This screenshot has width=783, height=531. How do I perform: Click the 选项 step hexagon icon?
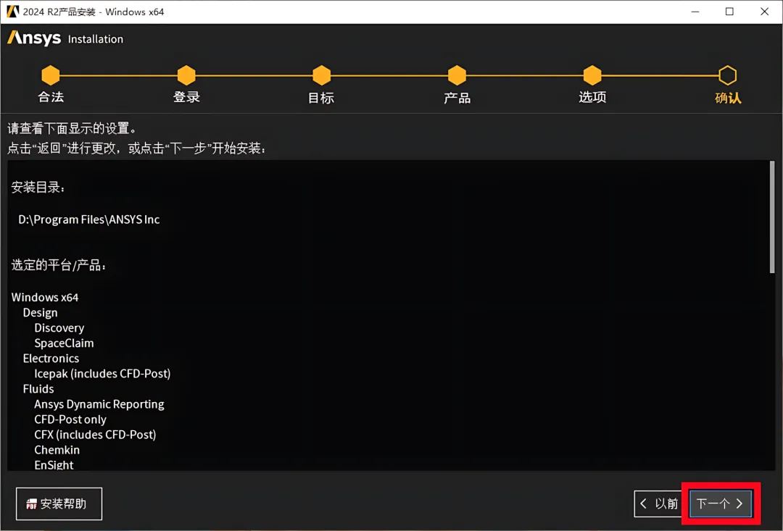point(592,75)
